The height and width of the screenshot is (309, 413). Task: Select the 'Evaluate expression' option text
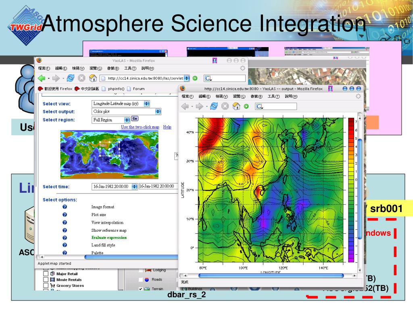pos(109,237)
